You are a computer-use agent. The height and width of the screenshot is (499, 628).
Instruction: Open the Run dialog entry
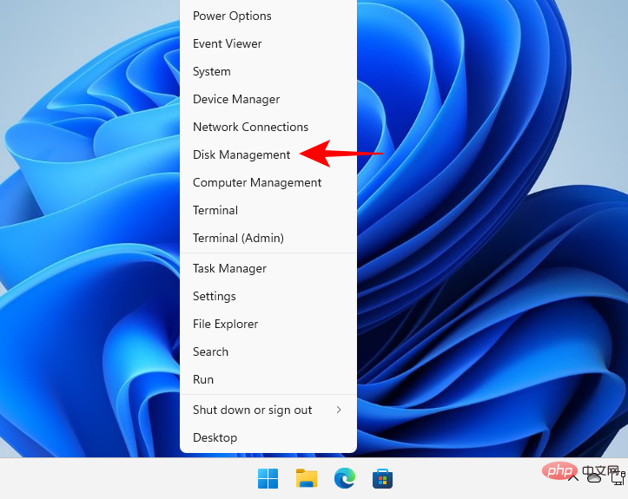(203, 379)
